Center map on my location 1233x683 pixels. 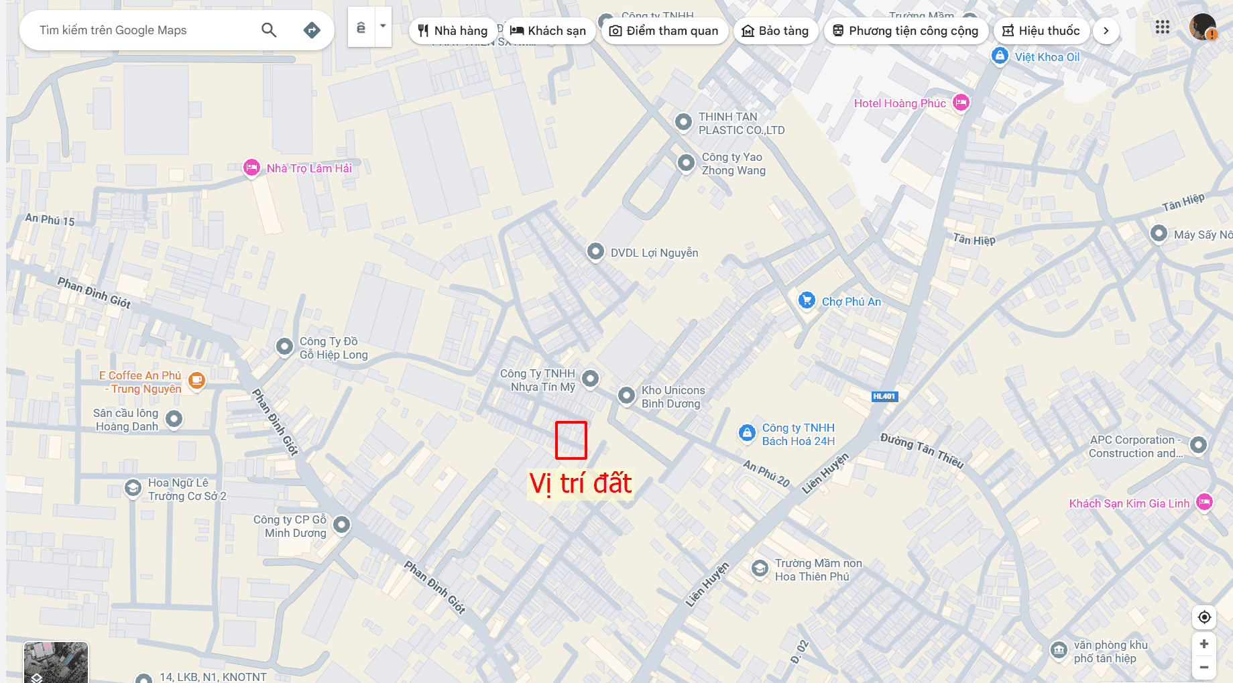click(1204, 617)
